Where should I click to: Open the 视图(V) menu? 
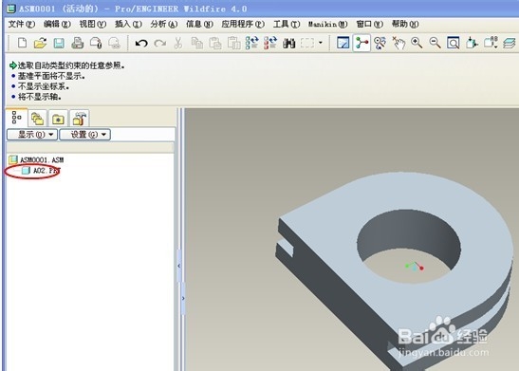point(93,24)
